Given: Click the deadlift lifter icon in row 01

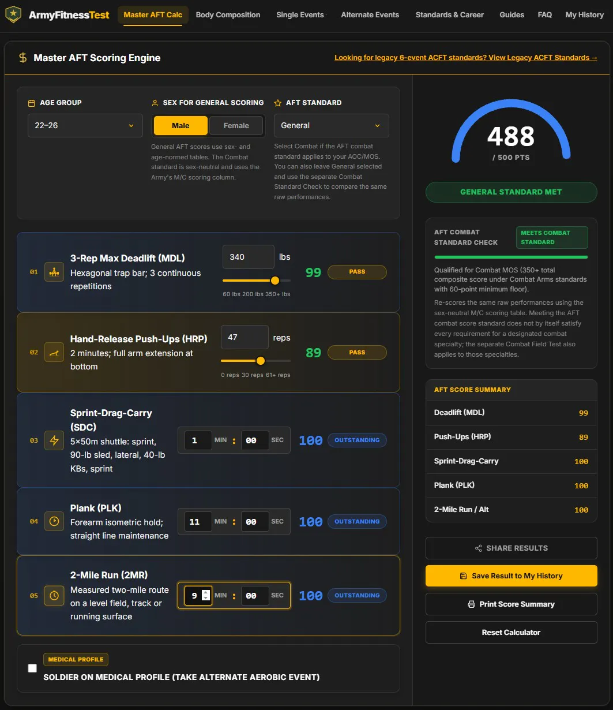Looking at the screenshot, I should (54, 272).
